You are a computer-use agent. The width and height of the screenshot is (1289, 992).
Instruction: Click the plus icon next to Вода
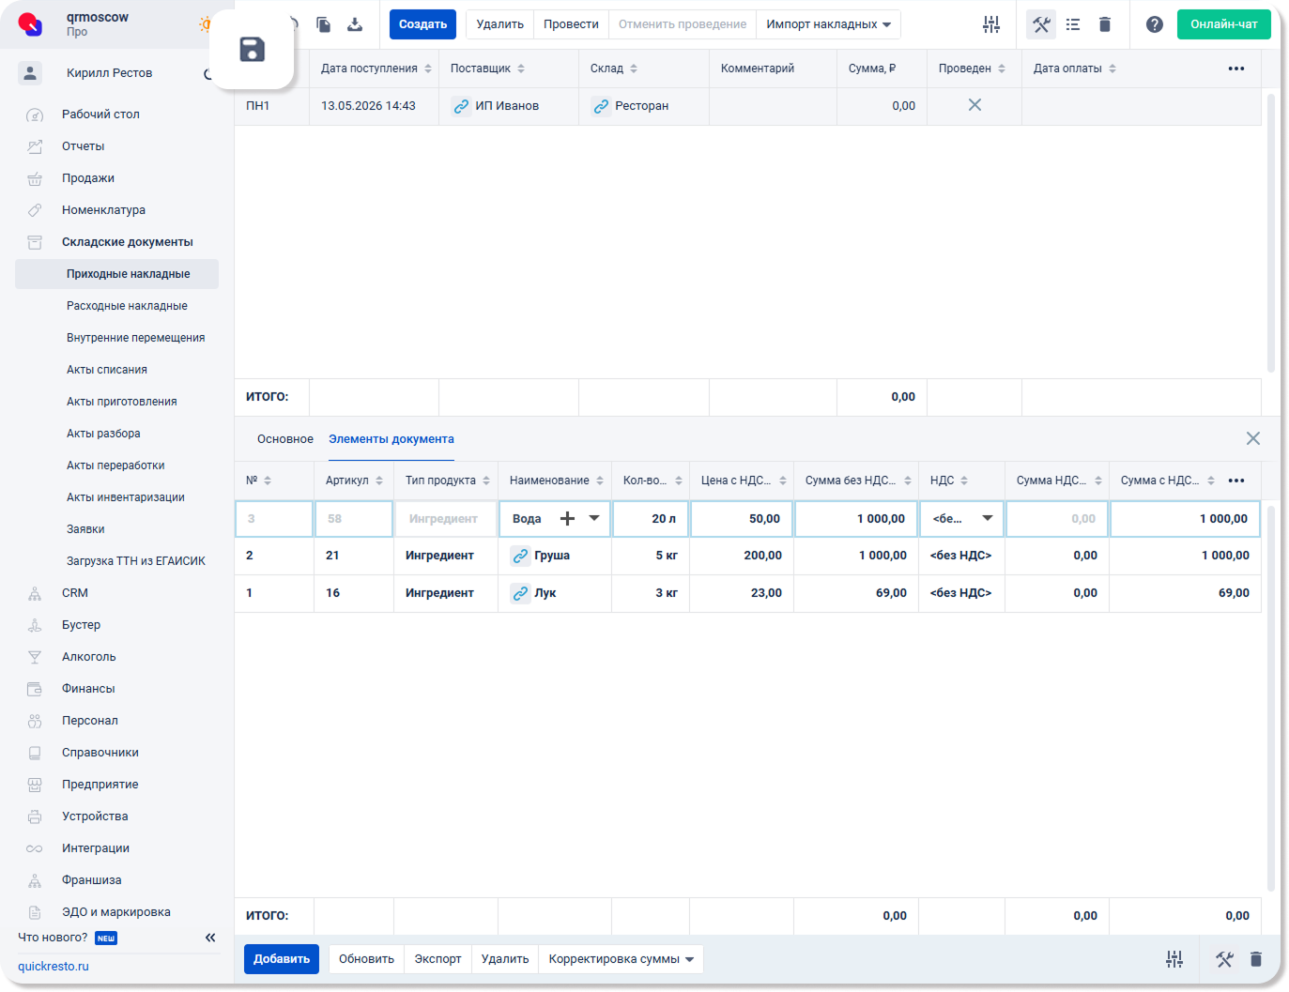567,518
